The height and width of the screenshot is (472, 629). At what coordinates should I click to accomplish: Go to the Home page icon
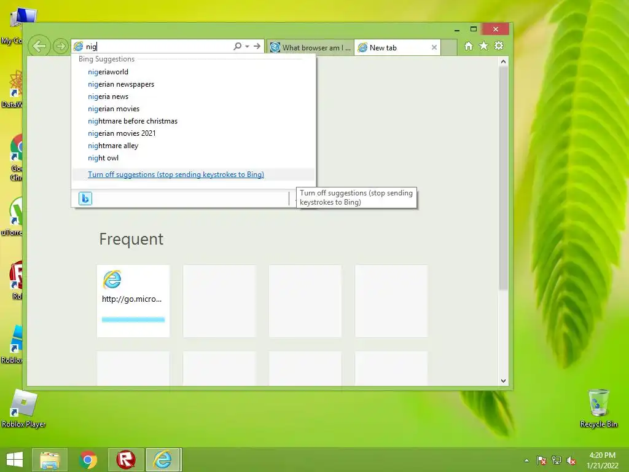click(x=469, y=45)
